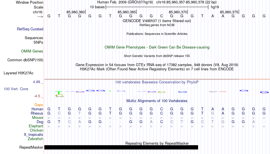270x154 pixels.
Task: Click the RefSeq Curated track label
Action: point(30,29)
